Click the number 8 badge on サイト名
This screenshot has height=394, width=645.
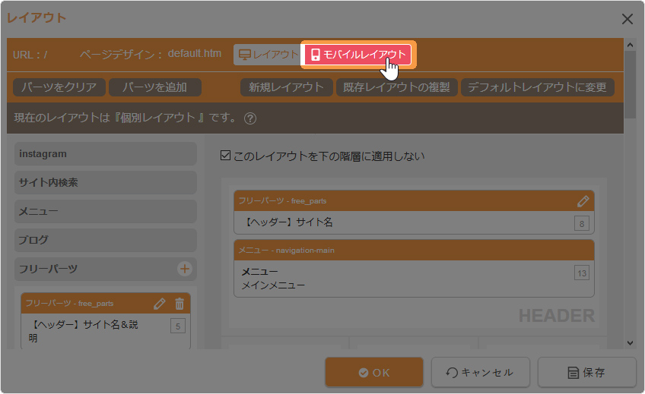click(582, 223)
